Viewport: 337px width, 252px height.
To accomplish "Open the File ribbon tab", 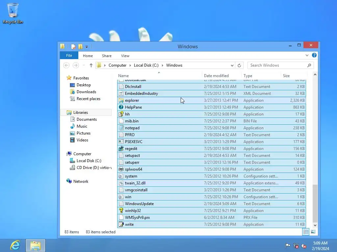I will [x=69, y=55].
